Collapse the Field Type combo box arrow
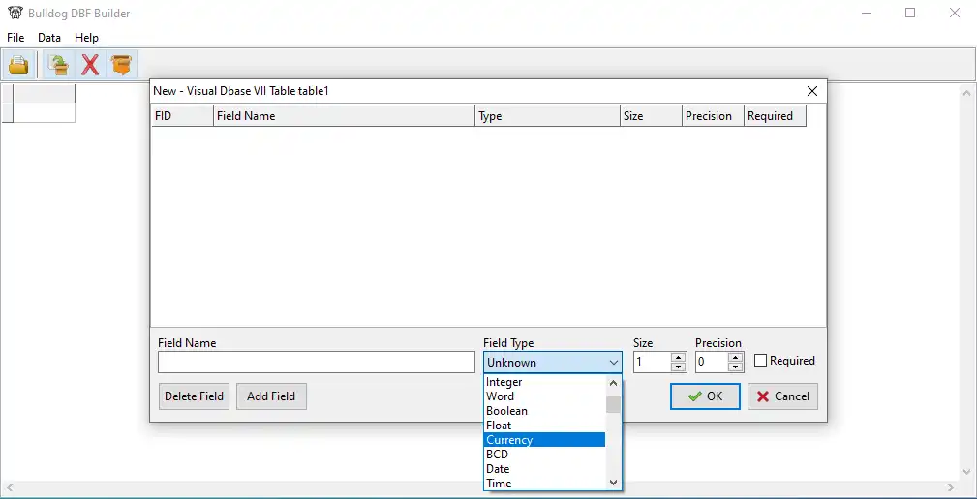Viewport: 977px width, 499px height. point(613,362)
